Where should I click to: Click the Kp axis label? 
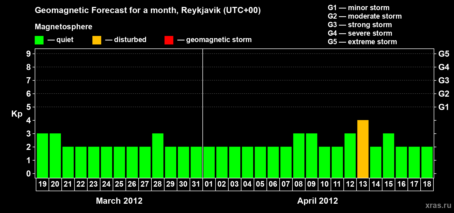pyautogui.click(x=17, y=114)
